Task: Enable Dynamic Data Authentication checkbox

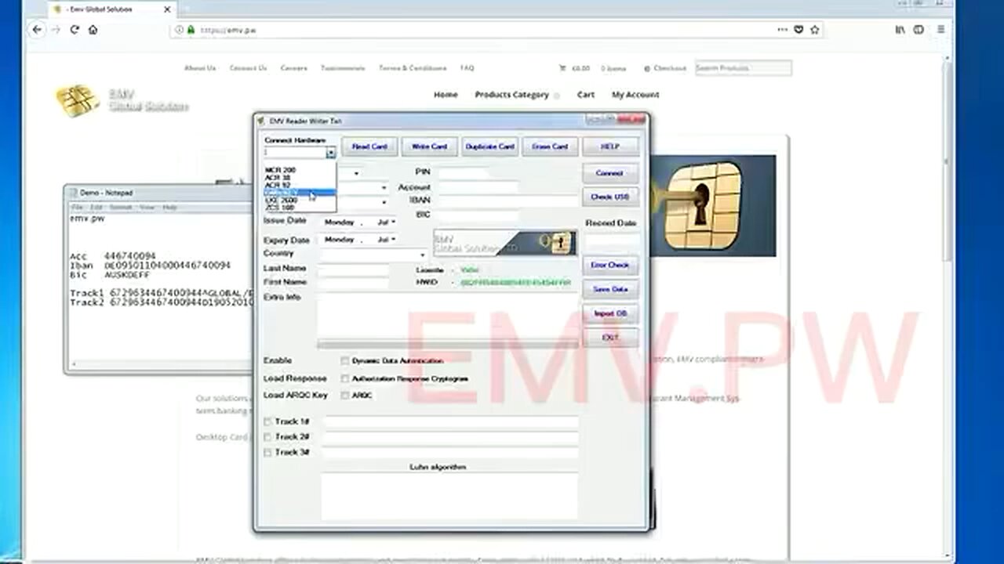Action: (x=345, y=361)
